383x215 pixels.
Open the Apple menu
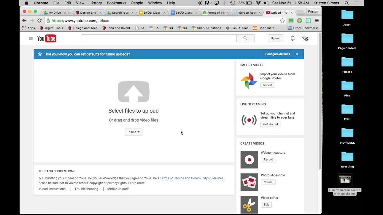point(26,3)
